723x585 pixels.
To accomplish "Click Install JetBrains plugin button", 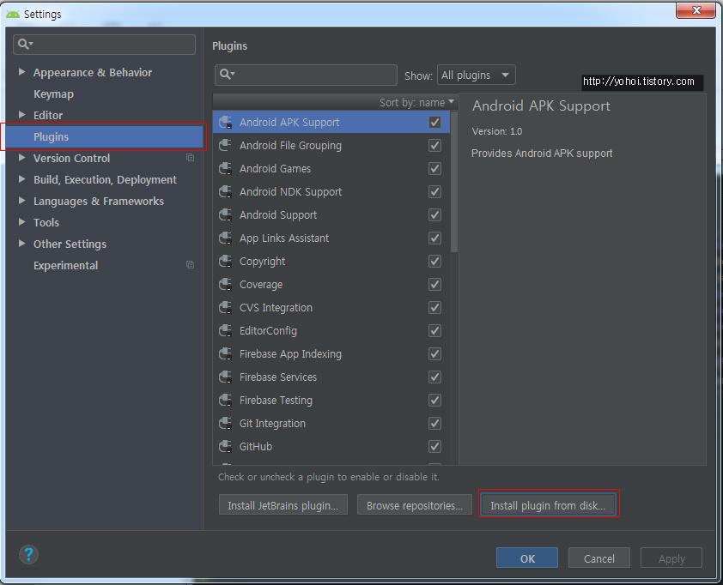I will [x=283, y=505].
